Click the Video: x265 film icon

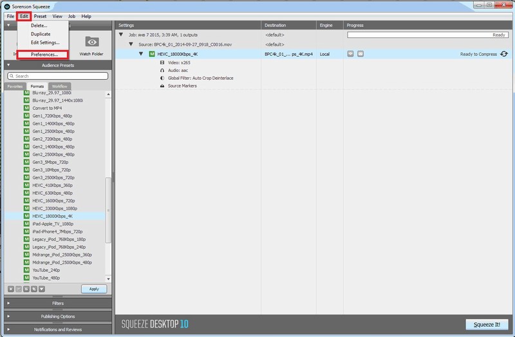click(x=162, y=62)
